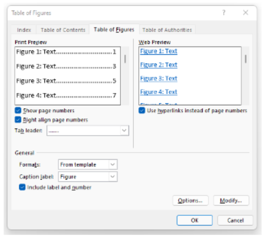265x241 pixels.
Task: Confirm with the OK button
Action: point(195,220)
